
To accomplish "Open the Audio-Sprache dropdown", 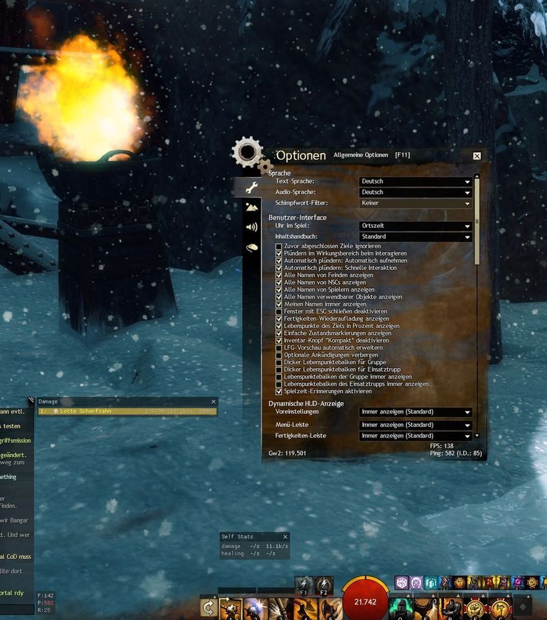I will (415, 192).
